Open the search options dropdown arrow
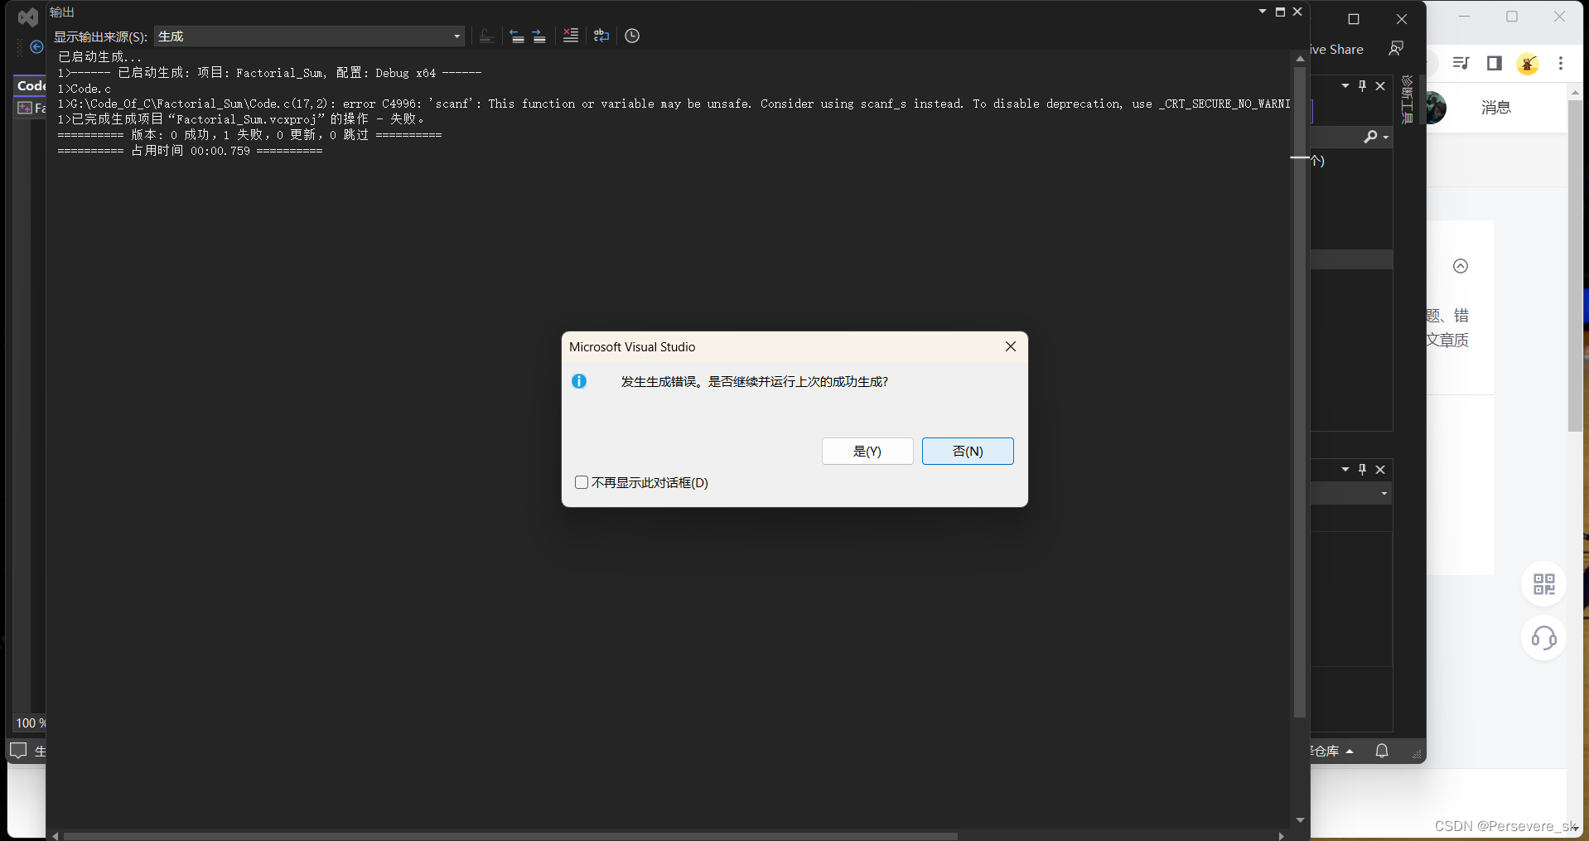 pyautogui.click(x=1386, y=138)
